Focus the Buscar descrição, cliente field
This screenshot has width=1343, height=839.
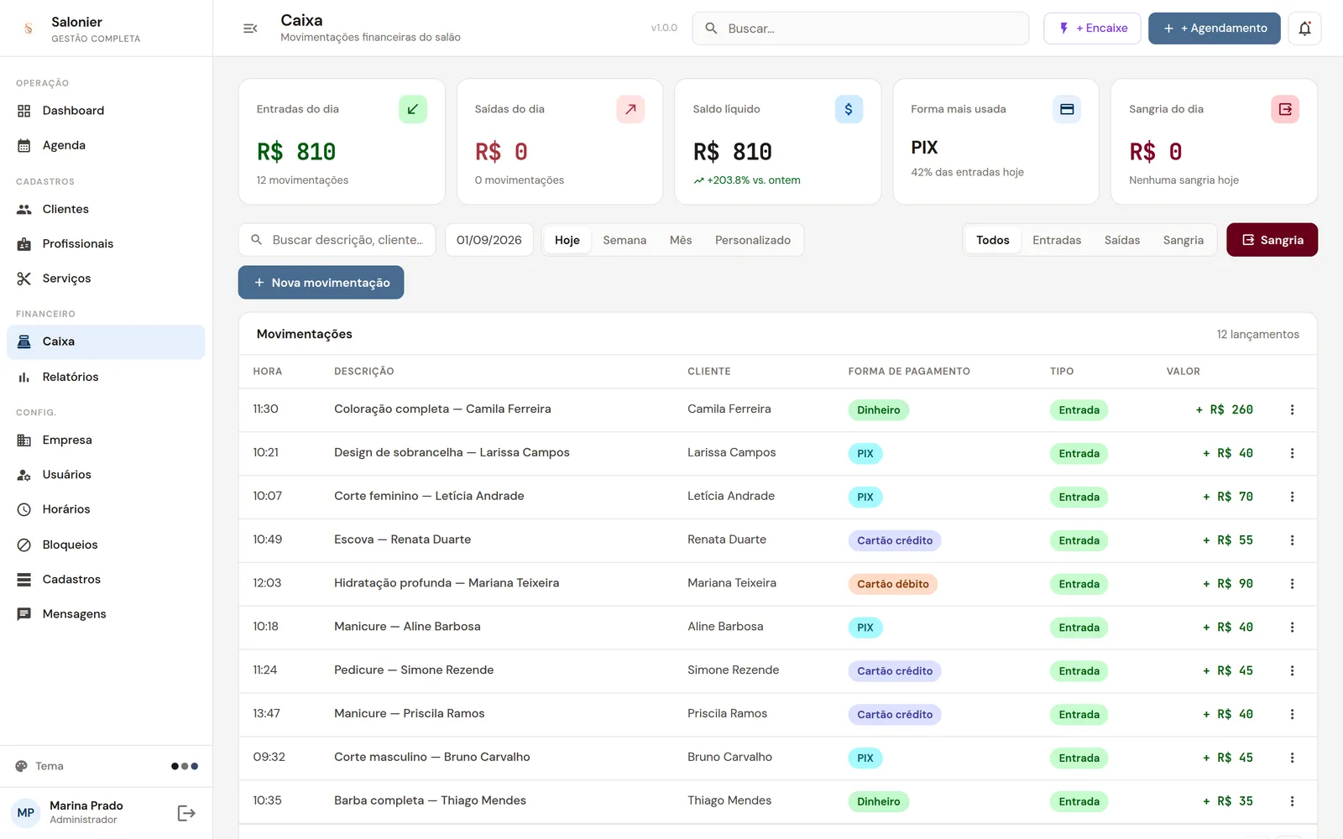(x=337, y=240)
